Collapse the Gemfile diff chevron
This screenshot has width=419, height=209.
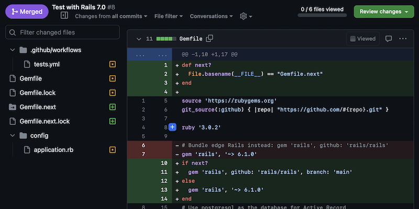tap(139, 39)
